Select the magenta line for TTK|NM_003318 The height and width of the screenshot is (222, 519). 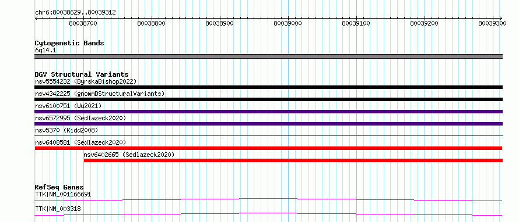[x=268, y=214]
